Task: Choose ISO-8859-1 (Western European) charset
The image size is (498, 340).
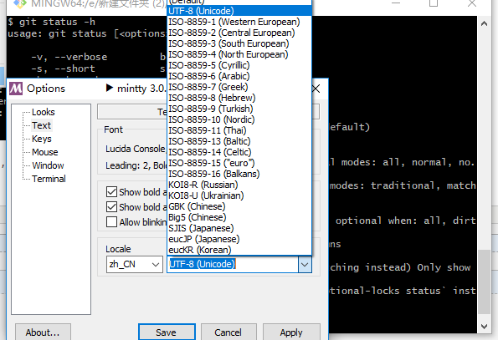Action: tap(239, 22)
